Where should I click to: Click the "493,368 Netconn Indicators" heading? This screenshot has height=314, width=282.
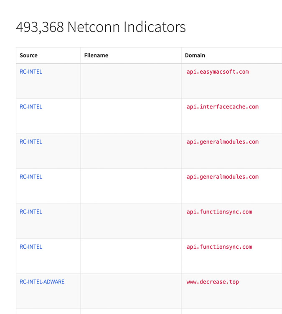(101, 27)
